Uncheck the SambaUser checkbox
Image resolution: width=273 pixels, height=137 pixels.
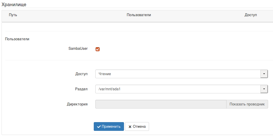pyautogui.click(x=98, y=49)
